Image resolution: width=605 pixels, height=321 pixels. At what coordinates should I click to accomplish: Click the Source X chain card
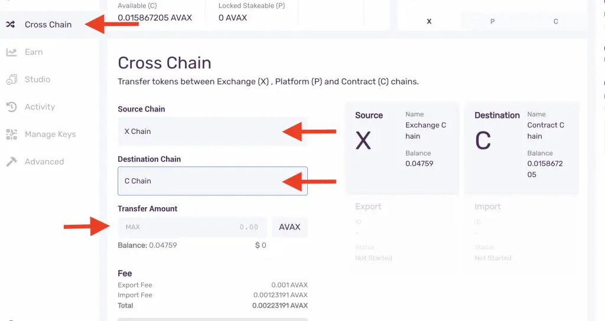[x=402, y=148]
